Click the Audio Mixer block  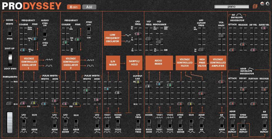tap(159, 63)
